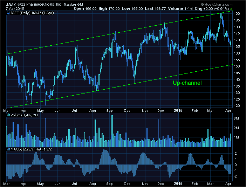Select the Low 165.00 quote value
This screenshot has width=246, height=187.
(x=132, y=9)
